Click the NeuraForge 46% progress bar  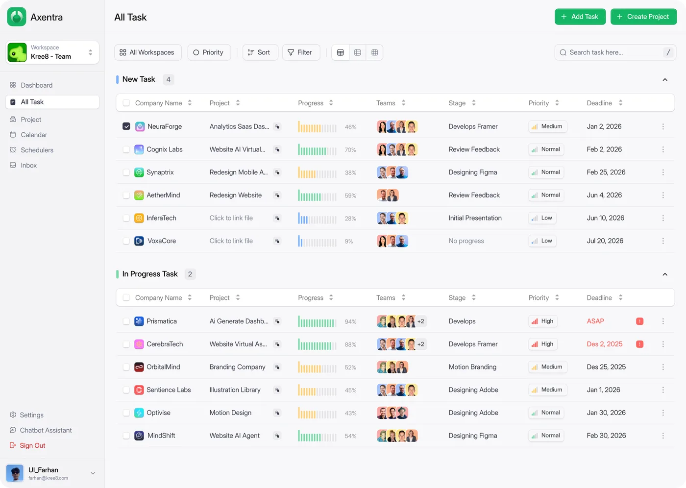tap(318, 127)
